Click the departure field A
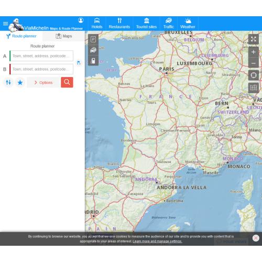This screenshot has height=262, width=262. click(41, 56)
